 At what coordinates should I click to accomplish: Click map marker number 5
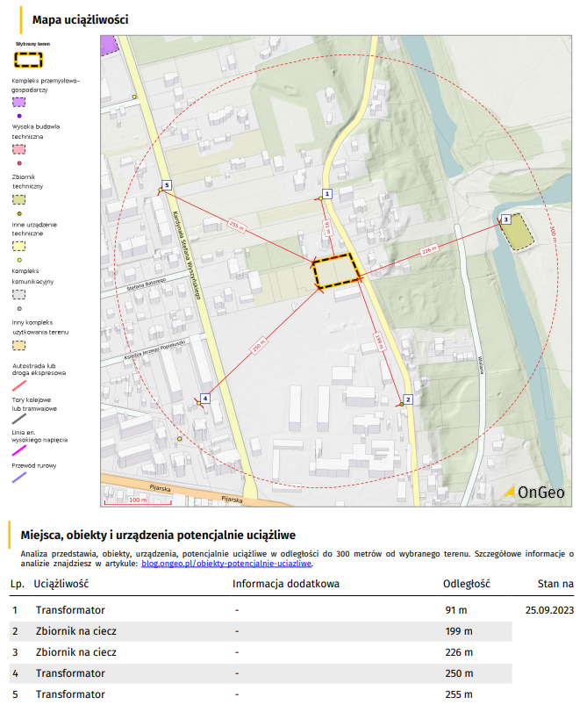click(x=167, y=185)
